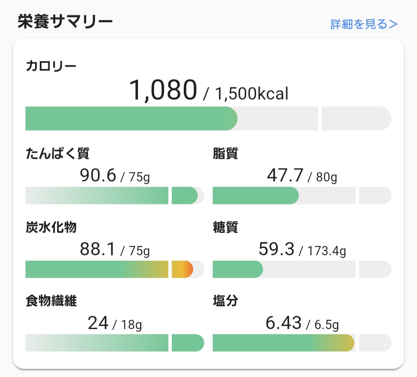Click the 糖質 progress bar

[302, 269]
